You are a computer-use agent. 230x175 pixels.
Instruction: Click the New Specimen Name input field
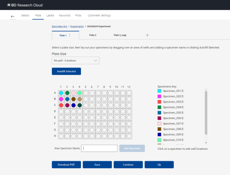[99, 148]
